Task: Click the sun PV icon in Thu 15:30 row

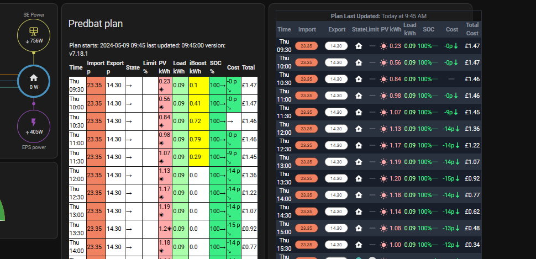Action: tap(383, 245)
